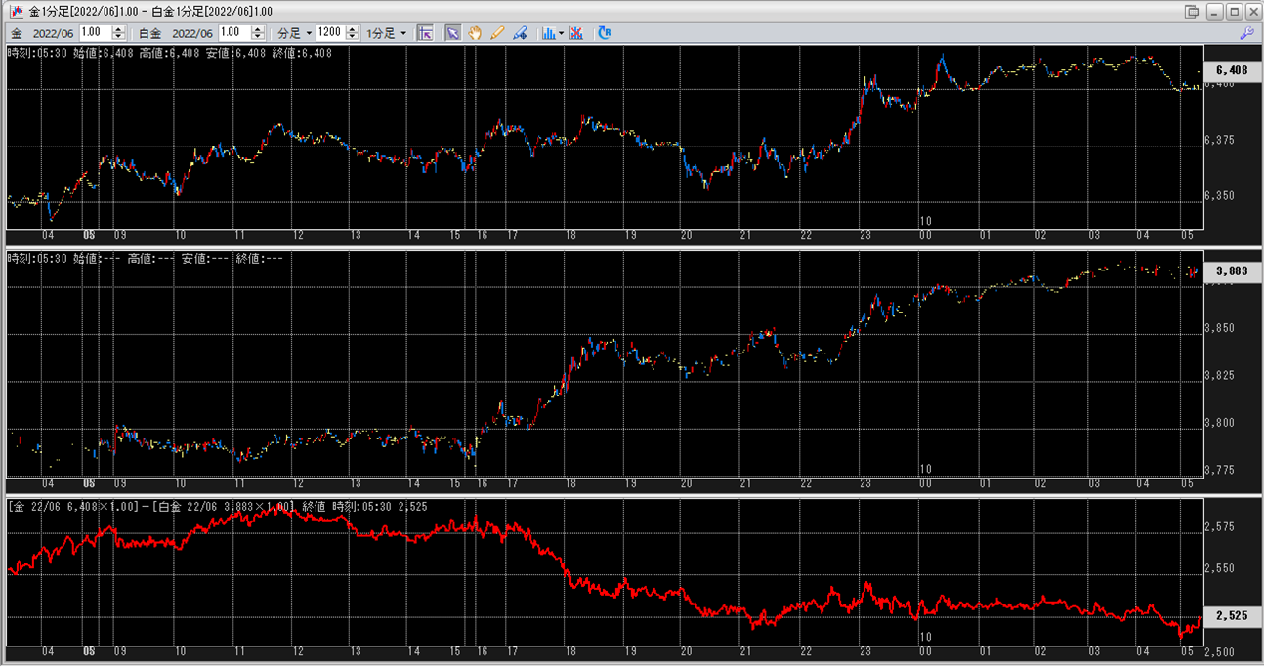Click the stepper for 金 ratio
The height and width of the screenshot is (667, 1264).
click(x=119, y=33)
